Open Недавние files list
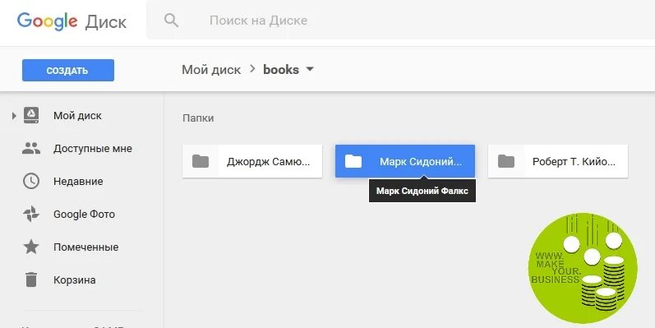Viewport: 655px width, 328px height. [x=78, y=182]
